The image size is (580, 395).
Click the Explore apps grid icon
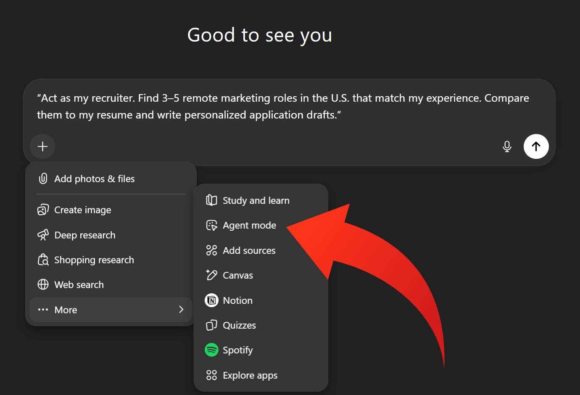pyautogui.click(x=211, y=375)
